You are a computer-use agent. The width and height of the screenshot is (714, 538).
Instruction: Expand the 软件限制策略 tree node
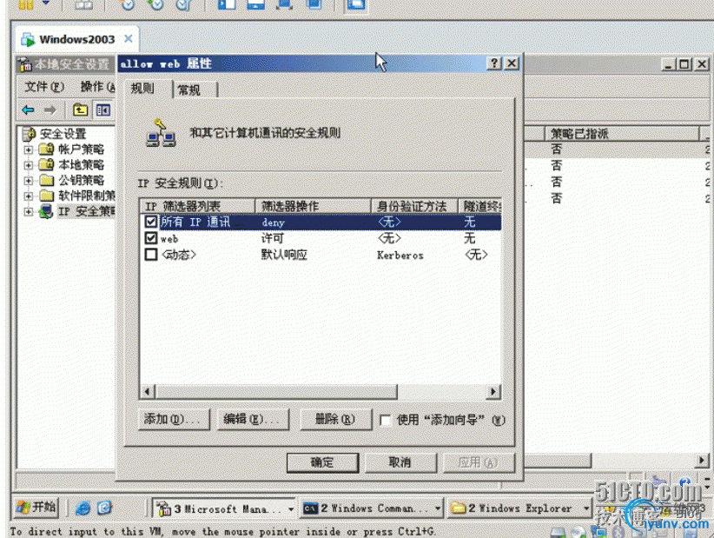[x=27, y=196]
